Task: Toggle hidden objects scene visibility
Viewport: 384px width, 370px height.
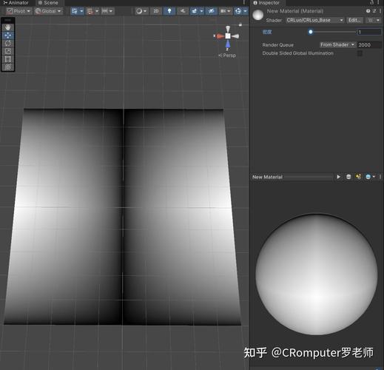Action: [x=212, y=11]
